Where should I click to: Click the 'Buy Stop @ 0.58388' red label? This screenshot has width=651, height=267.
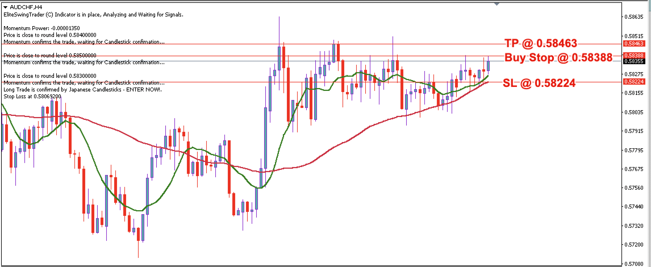(x=552, y=57)
